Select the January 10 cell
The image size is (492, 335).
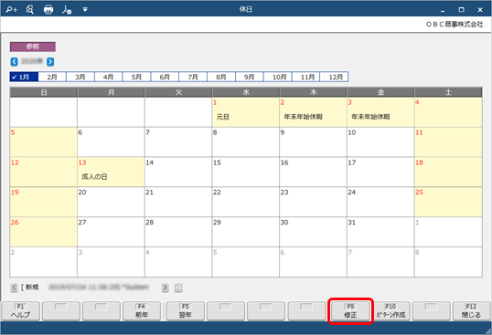pos(380,142)
